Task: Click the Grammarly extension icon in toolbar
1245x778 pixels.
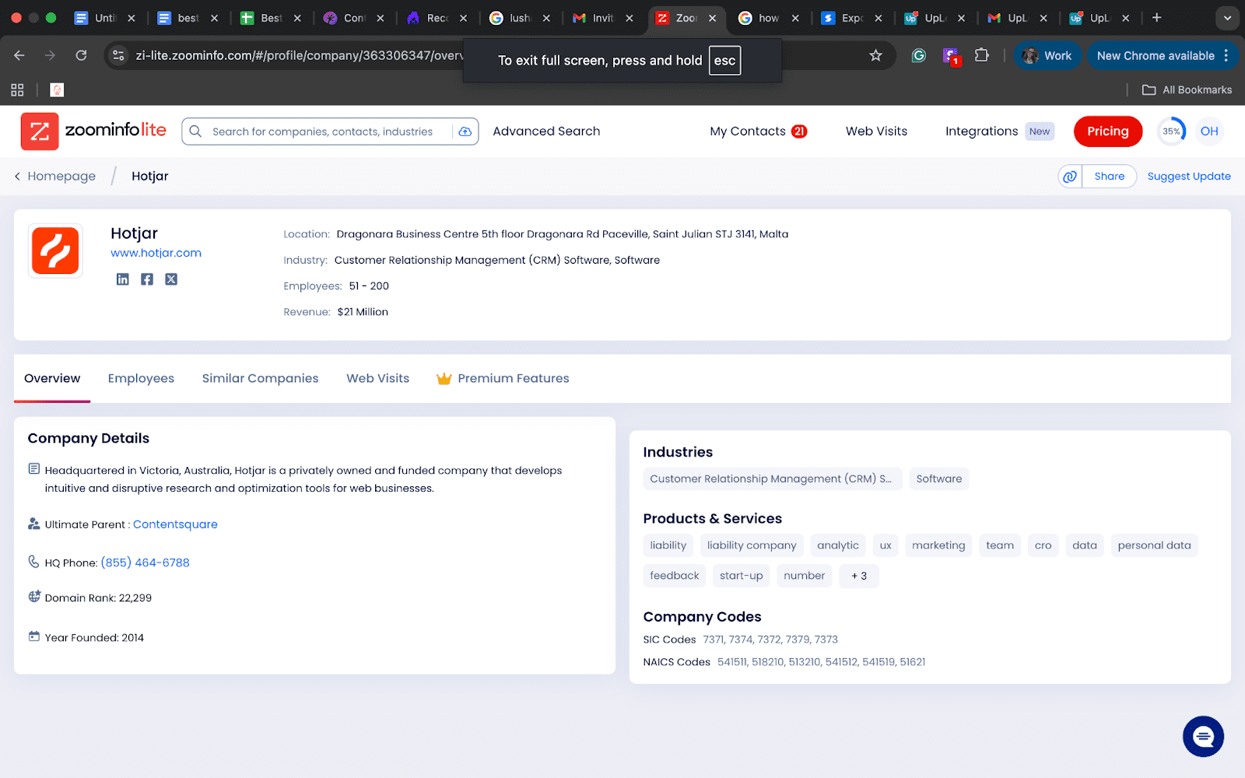Action: point(918,55)
